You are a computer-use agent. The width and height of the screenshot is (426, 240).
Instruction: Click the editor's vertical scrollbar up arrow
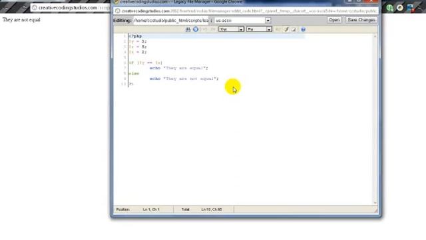(x=375, y=36)
